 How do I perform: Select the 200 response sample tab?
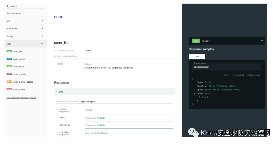point(197,57)
